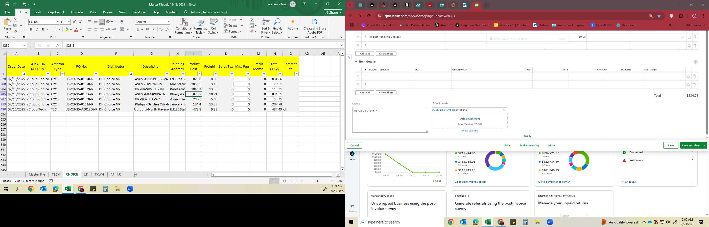709x227 pixels.
Task: Click the Excel Undo arrow
Action: (x=24, y=4)
